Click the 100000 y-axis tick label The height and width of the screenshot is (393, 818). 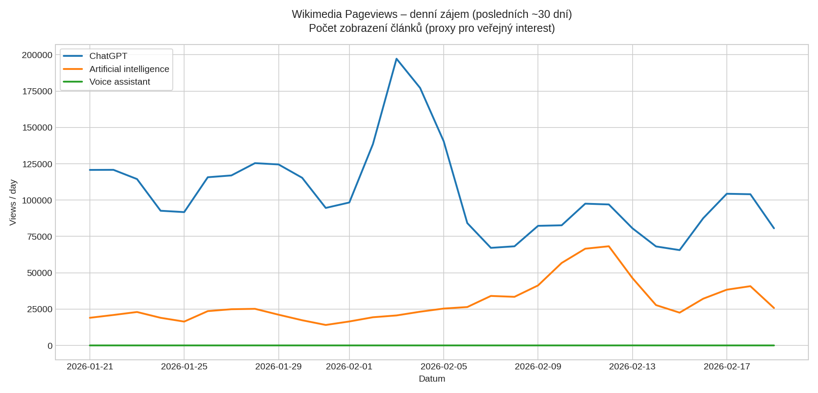coord(36,200)
